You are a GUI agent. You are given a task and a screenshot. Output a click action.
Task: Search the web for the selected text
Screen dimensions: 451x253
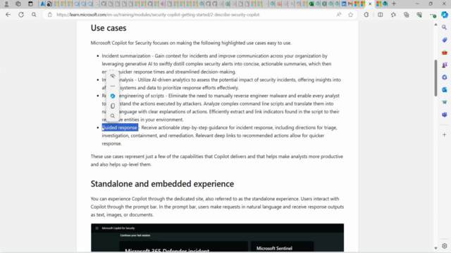coord(113,116)
